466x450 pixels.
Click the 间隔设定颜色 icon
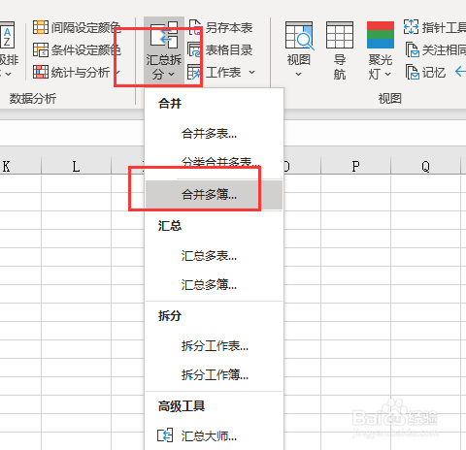point(41,27)
